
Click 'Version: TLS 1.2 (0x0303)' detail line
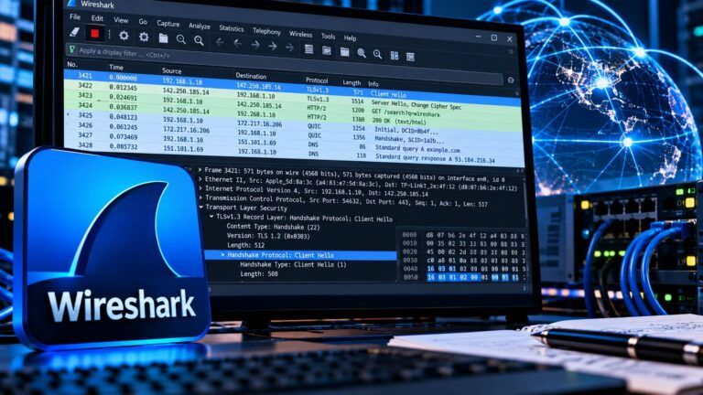tap(268, 236)
